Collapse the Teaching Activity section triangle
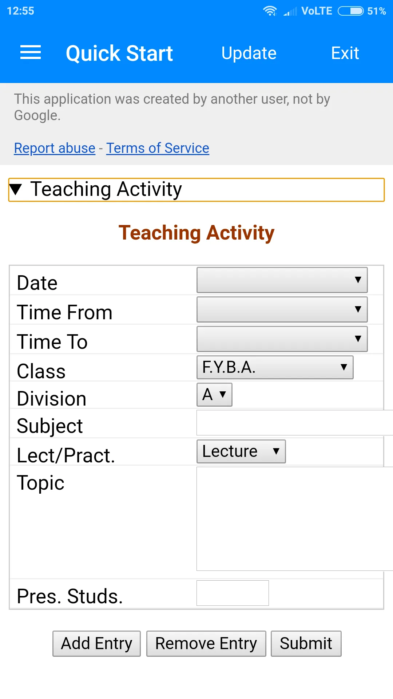Image resolution: width=393 pixels, height=699 pixels. click(16, 189)
